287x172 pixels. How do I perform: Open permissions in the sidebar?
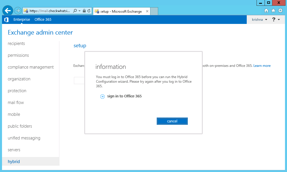[x=18, y=55]
